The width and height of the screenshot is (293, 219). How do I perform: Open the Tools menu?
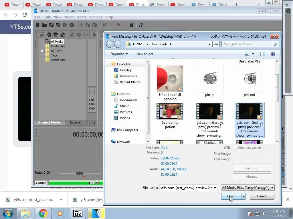tap(82, 17)
